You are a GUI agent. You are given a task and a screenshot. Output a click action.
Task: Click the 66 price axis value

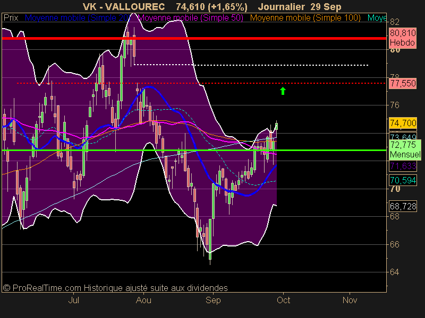pyautogui.click(x=395, y=244)
